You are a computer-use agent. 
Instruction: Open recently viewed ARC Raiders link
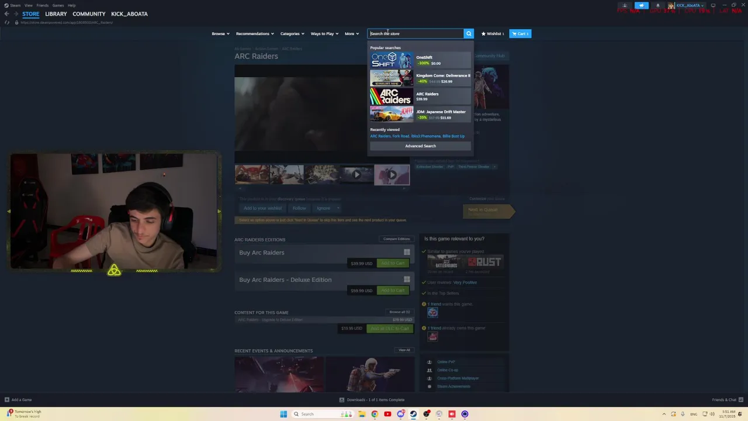pyautogui.click(x=380, y=136)
